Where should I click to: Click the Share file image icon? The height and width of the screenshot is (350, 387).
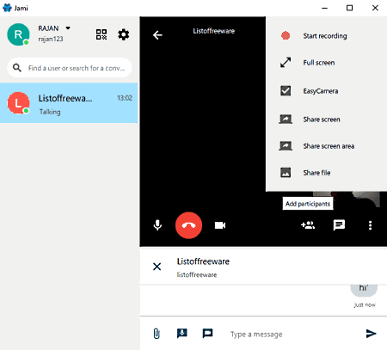pos(286,173)
